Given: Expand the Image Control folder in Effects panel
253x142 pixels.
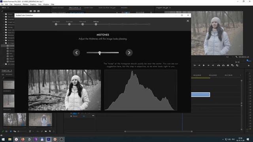Looking at the screenshot, I should pos(4,22).
